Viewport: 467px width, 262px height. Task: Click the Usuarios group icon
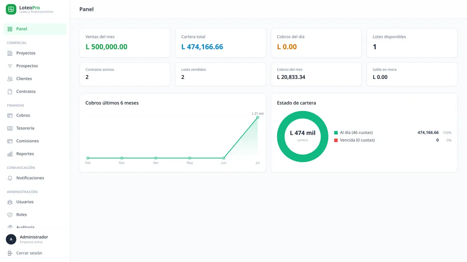pos(10,202)
